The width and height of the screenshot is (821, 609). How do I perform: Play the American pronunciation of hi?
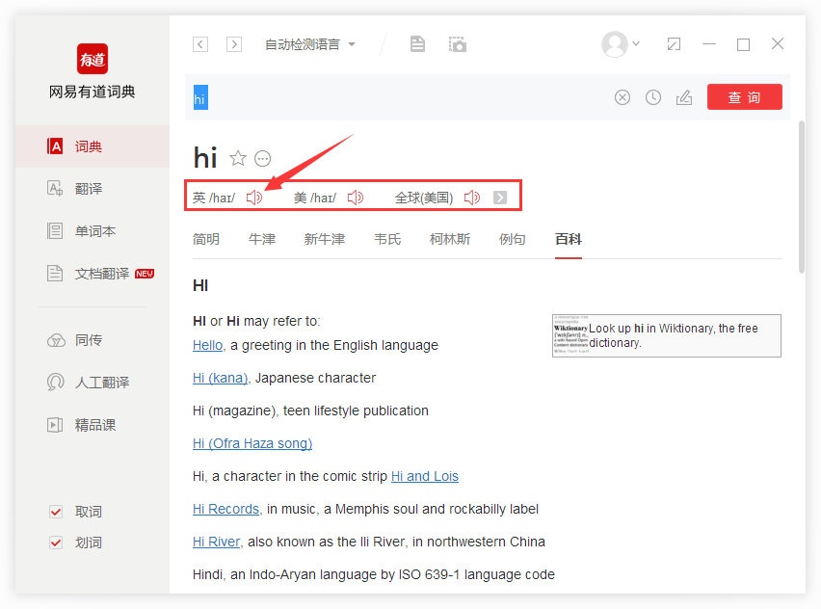coord(355,196)
